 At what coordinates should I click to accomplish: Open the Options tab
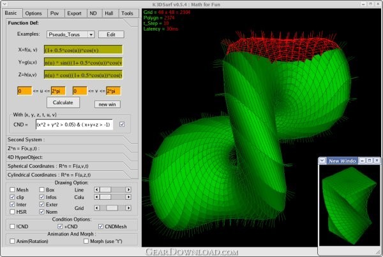point(33,13)
